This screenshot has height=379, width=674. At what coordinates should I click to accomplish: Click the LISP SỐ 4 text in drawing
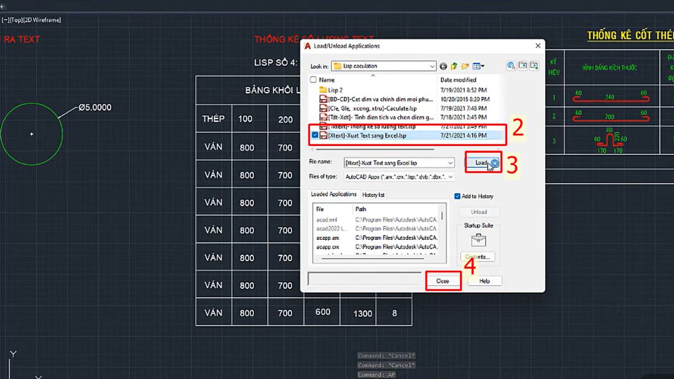(276, 62)
